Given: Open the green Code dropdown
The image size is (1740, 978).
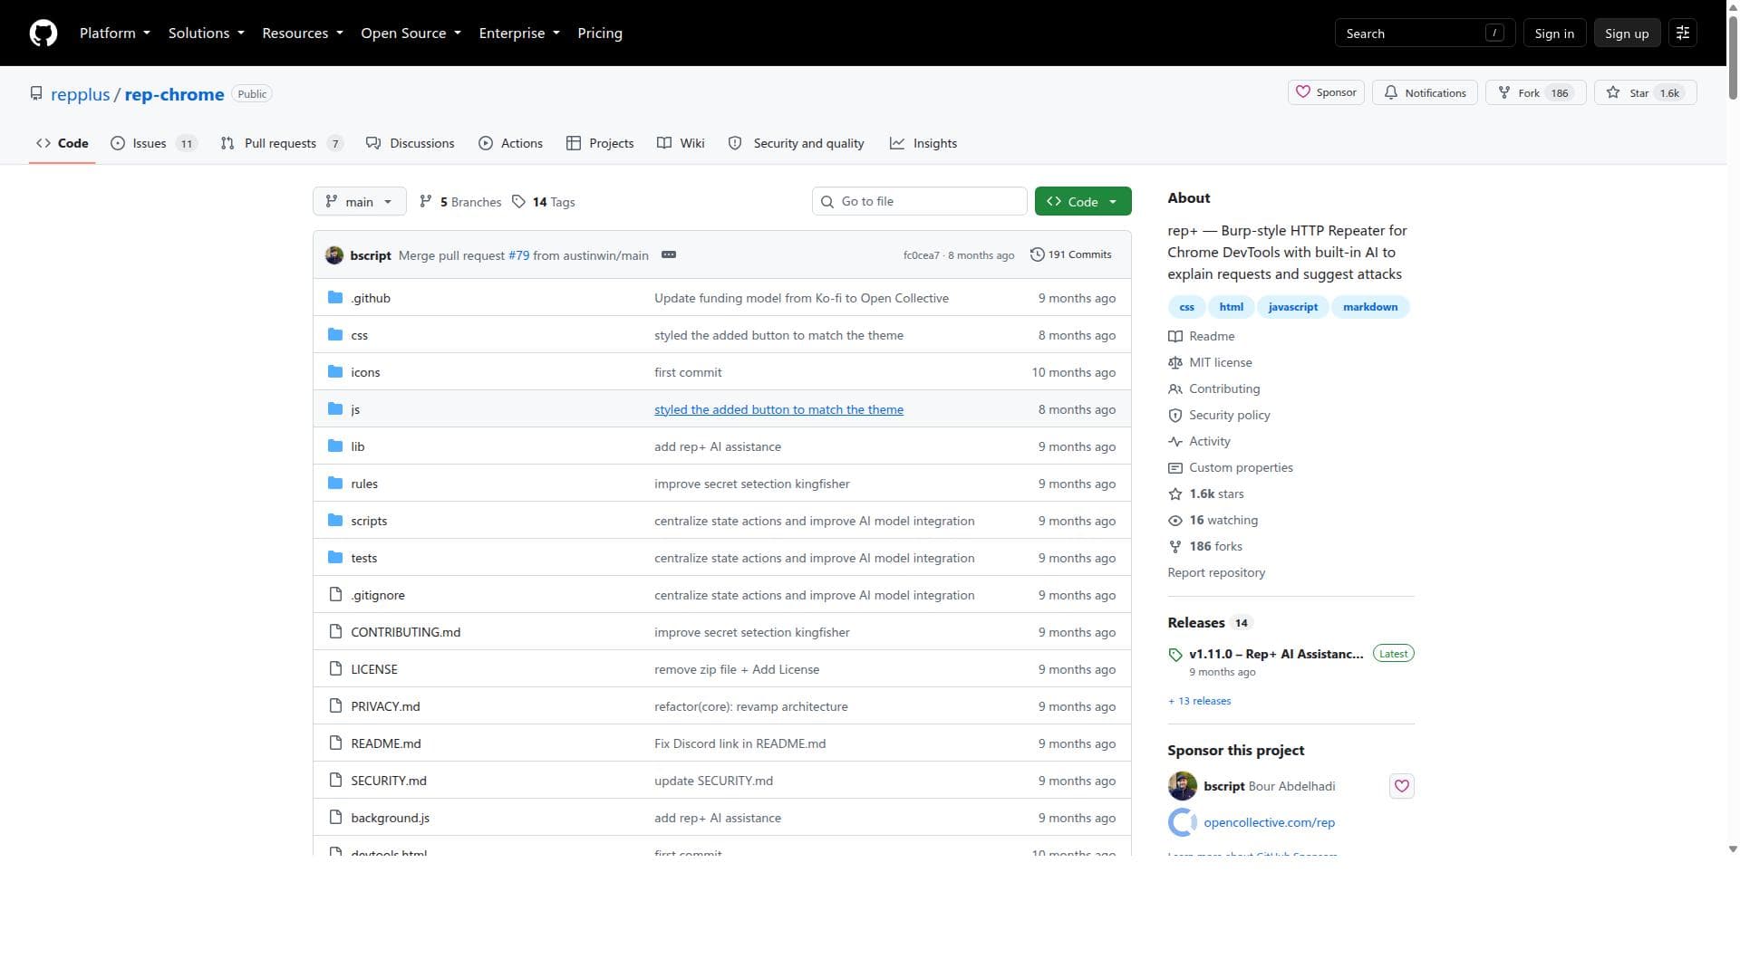Looking at the screenshot, I should (1083, 202).
